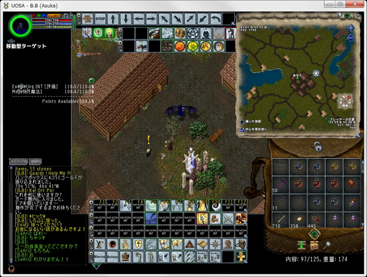Select the item stack labeled 358

[298, 220]
